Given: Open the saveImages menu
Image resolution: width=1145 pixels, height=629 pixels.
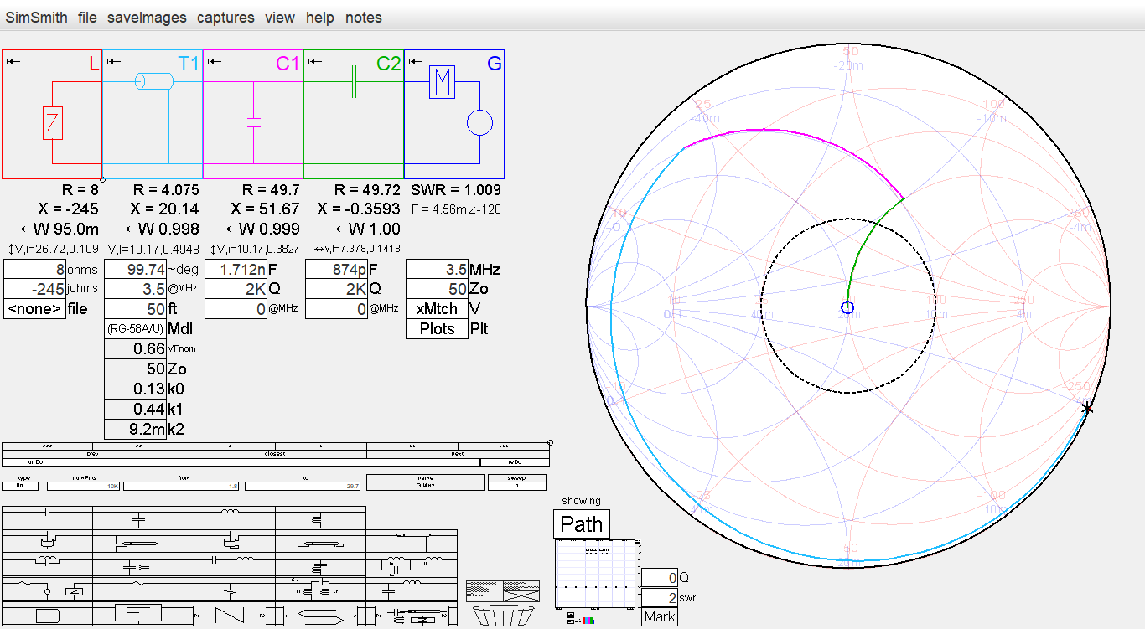Looking at the screenshot, I should 147,18.
